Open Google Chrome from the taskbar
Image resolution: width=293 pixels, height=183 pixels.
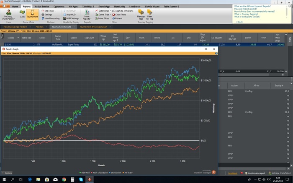[x=64, y=180]
